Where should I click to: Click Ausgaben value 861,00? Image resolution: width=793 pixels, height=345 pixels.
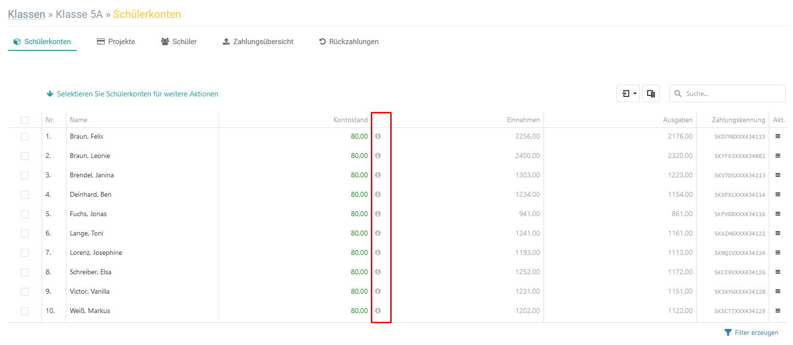tap(682, 214)
